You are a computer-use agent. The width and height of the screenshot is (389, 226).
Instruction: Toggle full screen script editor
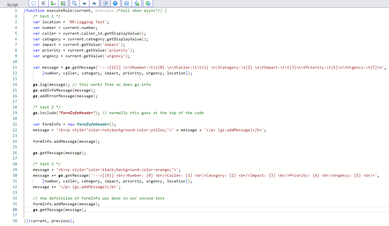[x=106, y=3]
